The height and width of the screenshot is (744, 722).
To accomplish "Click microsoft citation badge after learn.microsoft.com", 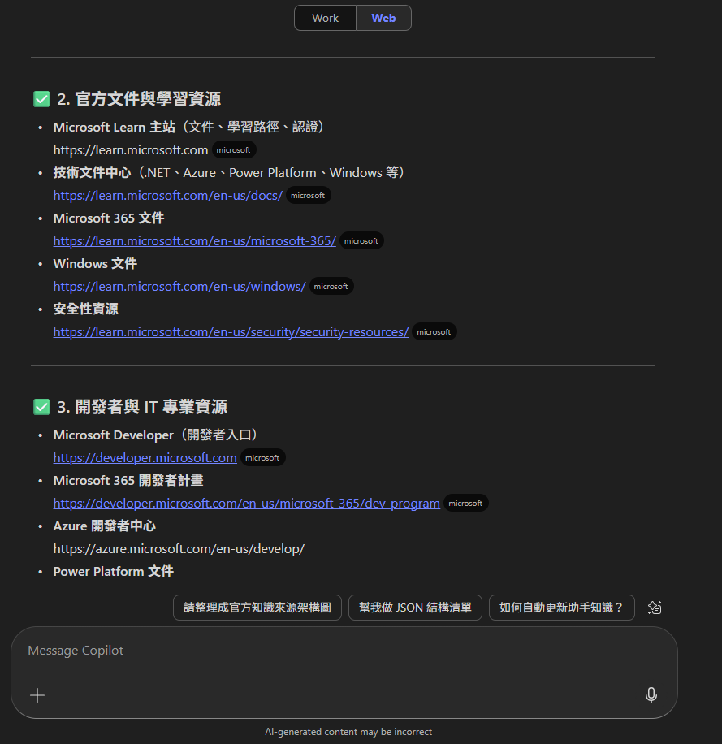I will [x=233, y=150].
